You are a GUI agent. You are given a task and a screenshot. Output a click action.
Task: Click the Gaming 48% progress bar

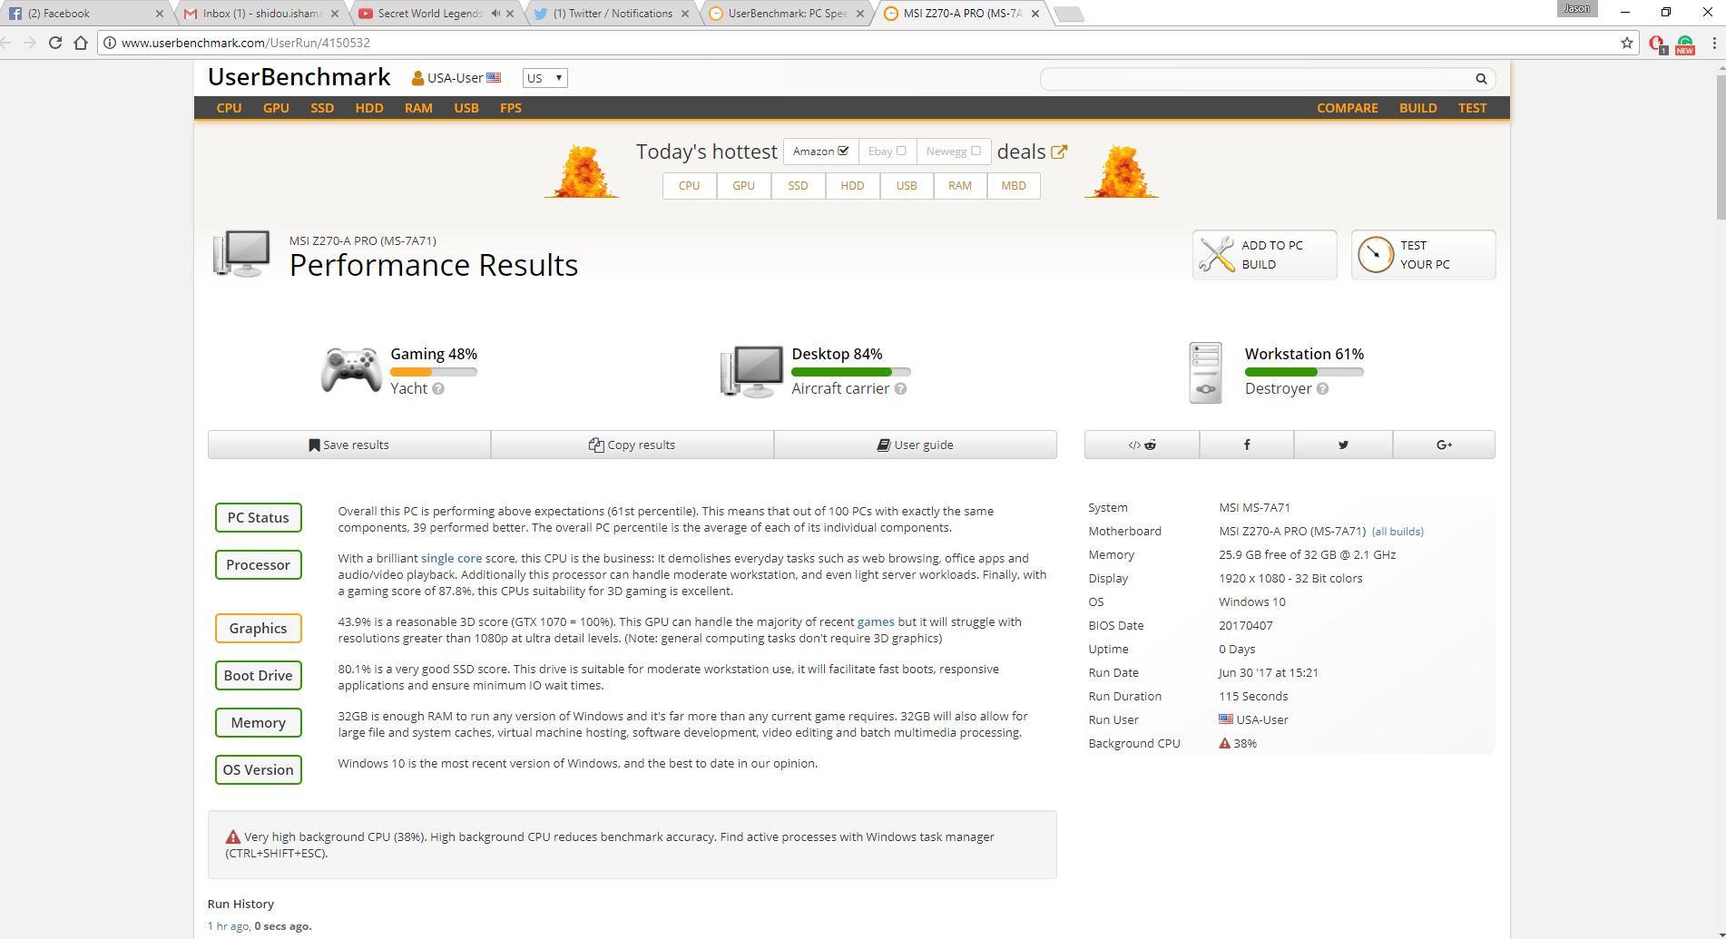434,372
